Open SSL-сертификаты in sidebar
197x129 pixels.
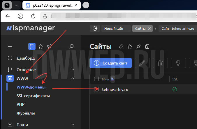click(x=33, y=96)
